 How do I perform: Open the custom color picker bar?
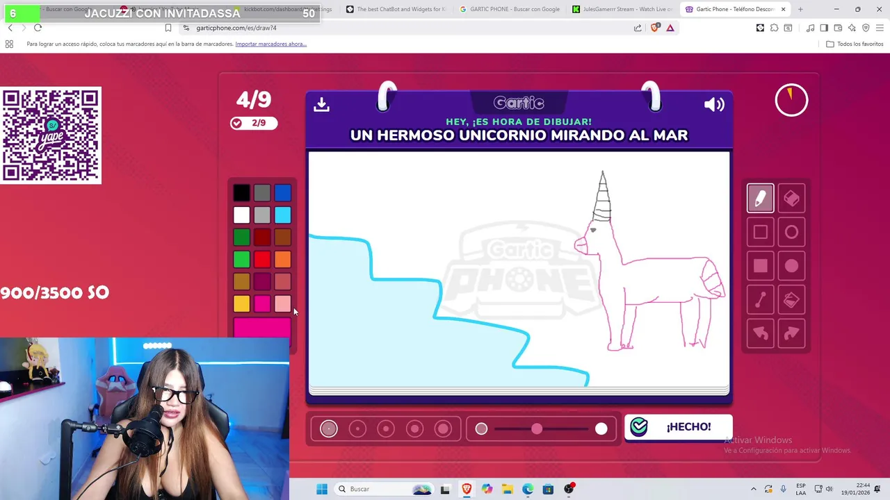coord(262,327)
